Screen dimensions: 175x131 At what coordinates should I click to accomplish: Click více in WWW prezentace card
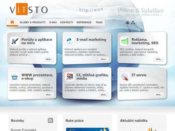49,94
